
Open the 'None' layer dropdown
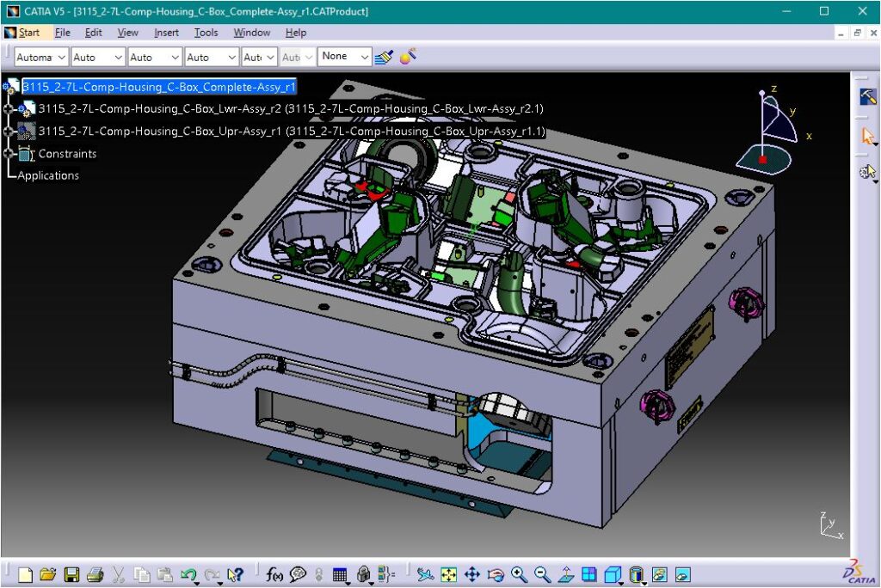point(344,56)
